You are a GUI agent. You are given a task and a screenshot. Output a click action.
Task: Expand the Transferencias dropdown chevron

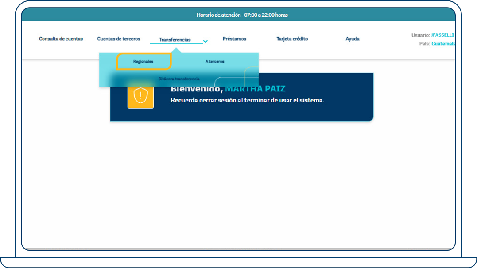click(205, 41)
